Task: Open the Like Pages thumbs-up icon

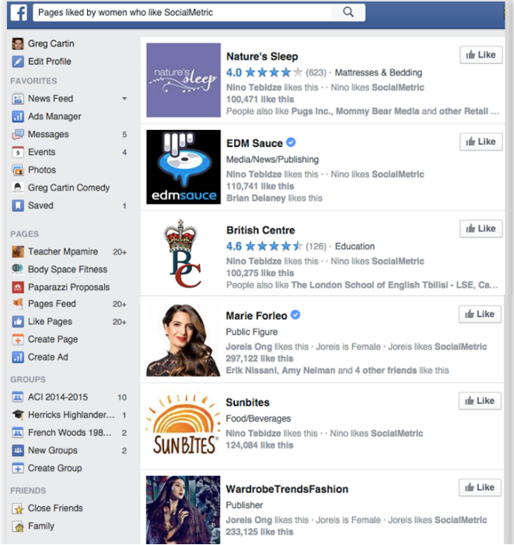Action: pyautogui.click(x=18, y=322)
